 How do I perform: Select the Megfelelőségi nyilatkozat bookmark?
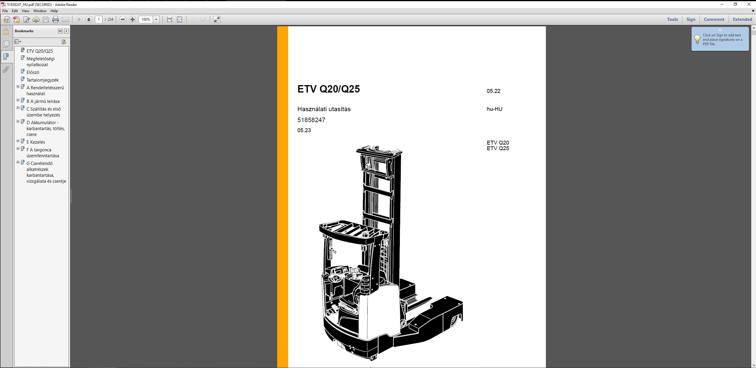[x=40, y=62]
